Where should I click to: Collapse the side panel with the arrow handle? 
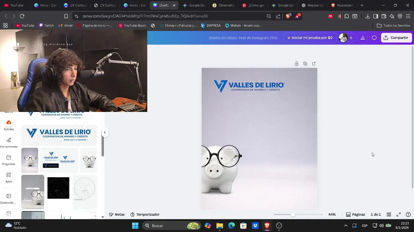point(104,132)
